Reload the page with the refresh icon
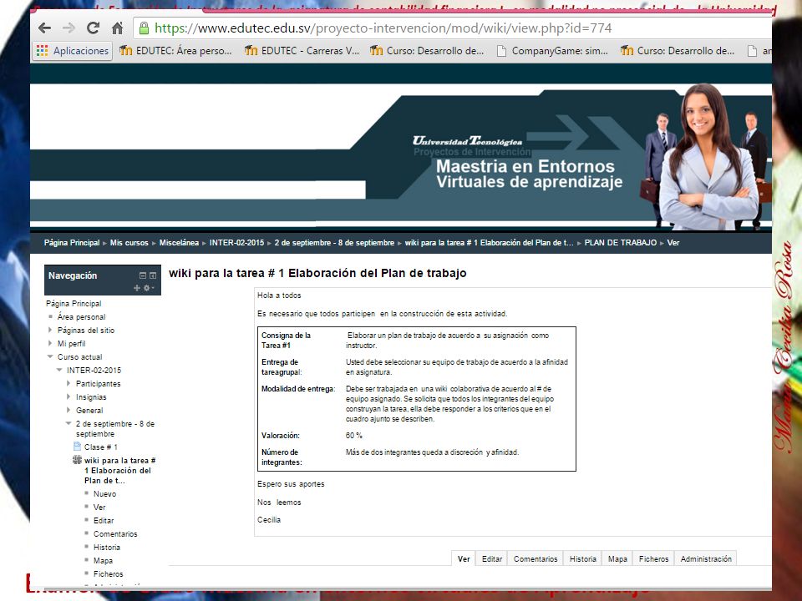Screen dimensions: 802x601 (93, 28)
